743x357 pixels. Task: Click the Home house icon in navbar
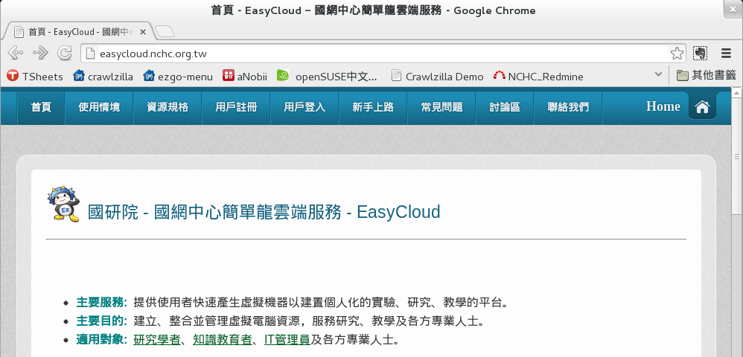coord(702,107)
